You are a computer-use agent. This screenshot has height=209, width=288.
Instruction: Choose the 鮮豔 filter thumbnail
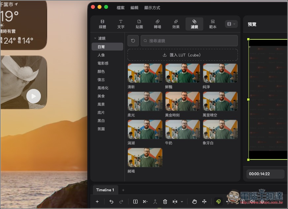(x=183, y=73)
